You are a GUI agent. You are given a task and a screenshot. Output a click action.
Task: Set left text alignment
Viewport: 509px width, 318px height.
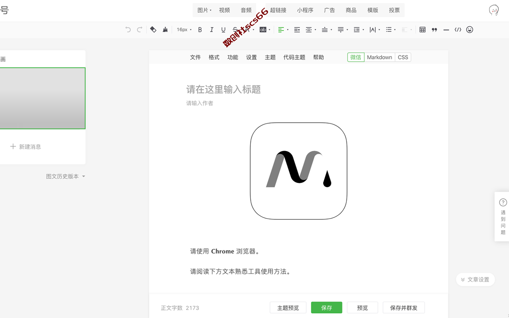point(281,29)
